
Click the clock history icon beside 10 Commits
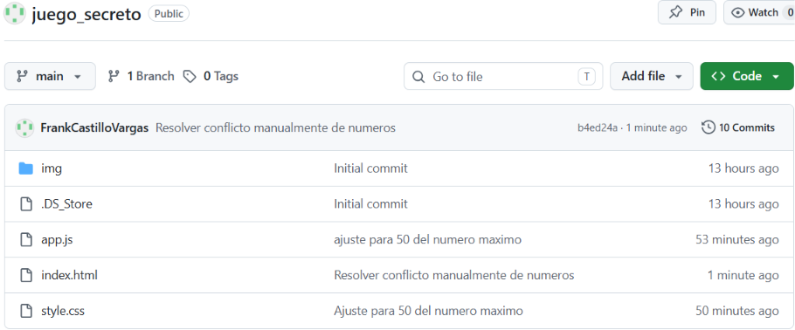click(709, 127)
